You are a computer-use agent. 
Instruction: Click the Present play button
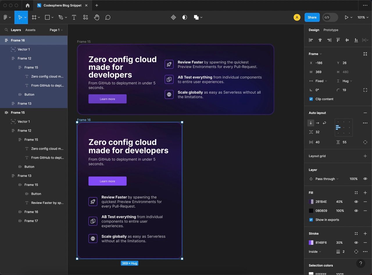[x=346, y=17]
